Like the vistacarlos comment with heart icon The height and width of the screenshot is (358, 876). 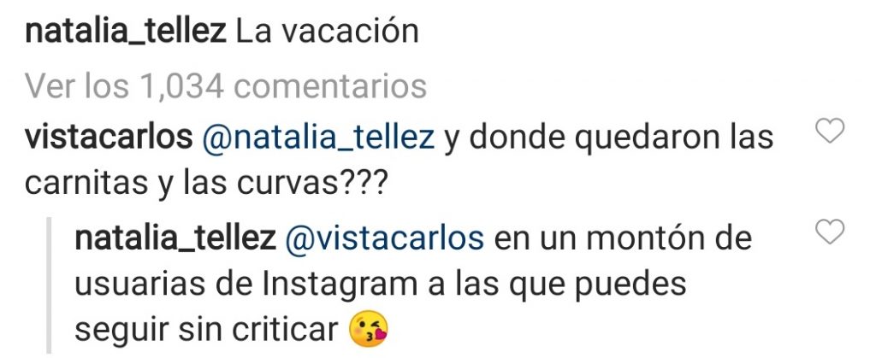click(830, 132)
